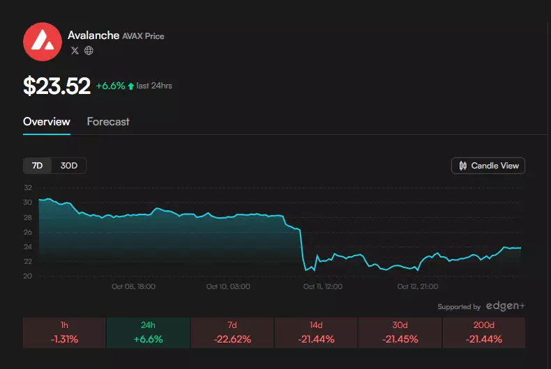Image resolution: width=551 pixels, height=369 pixels.
Task: Click the $23.52 price value
Action: (56, 86)
